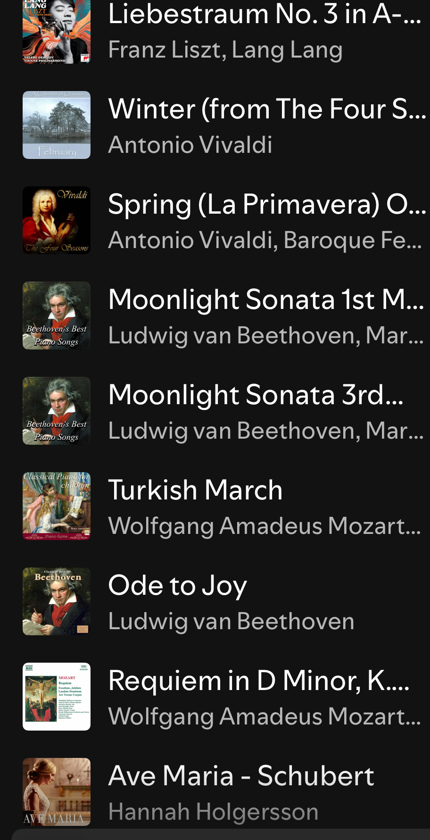The height and width of the screenshot is (840, 430).
Task: Open the Lang Lang Liszt album cover
Action: click(57, 32)
